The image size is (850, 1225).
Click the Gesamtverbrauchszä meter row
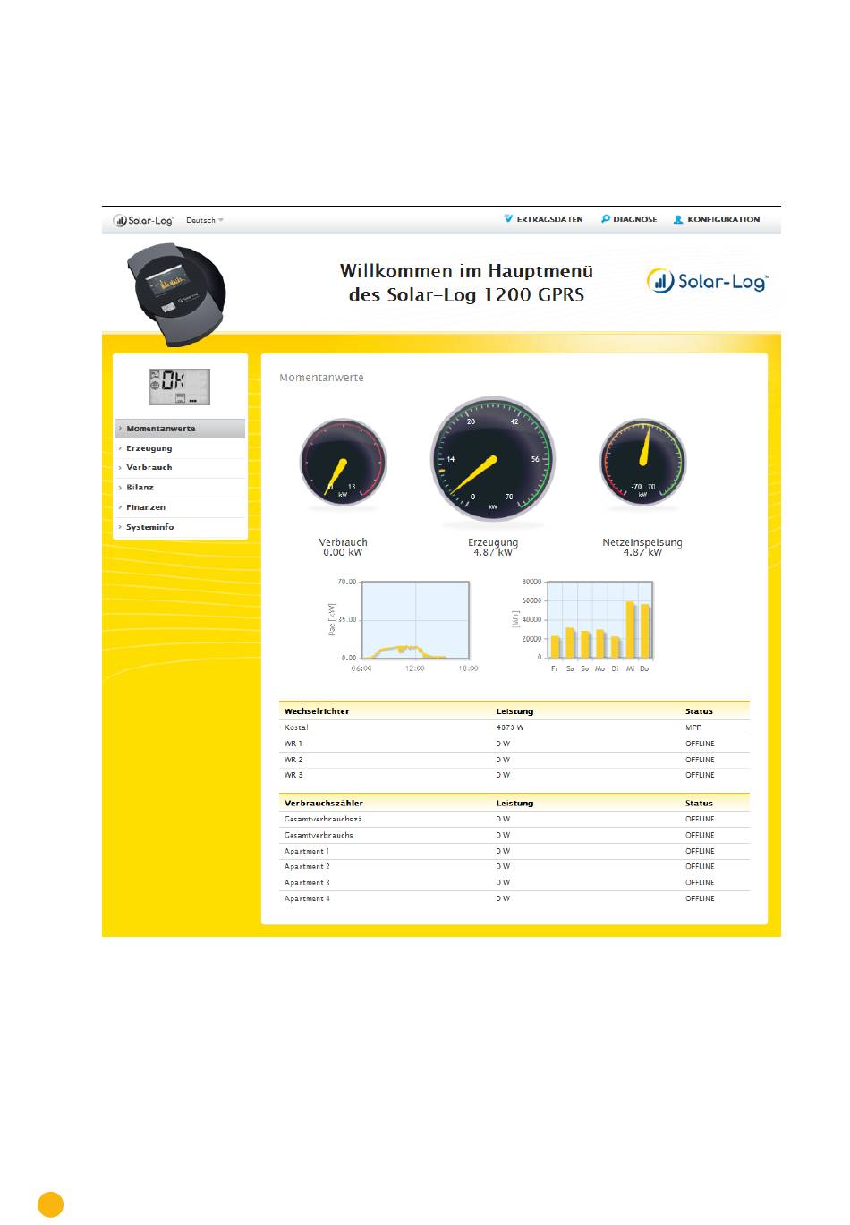tap(514, 820)
